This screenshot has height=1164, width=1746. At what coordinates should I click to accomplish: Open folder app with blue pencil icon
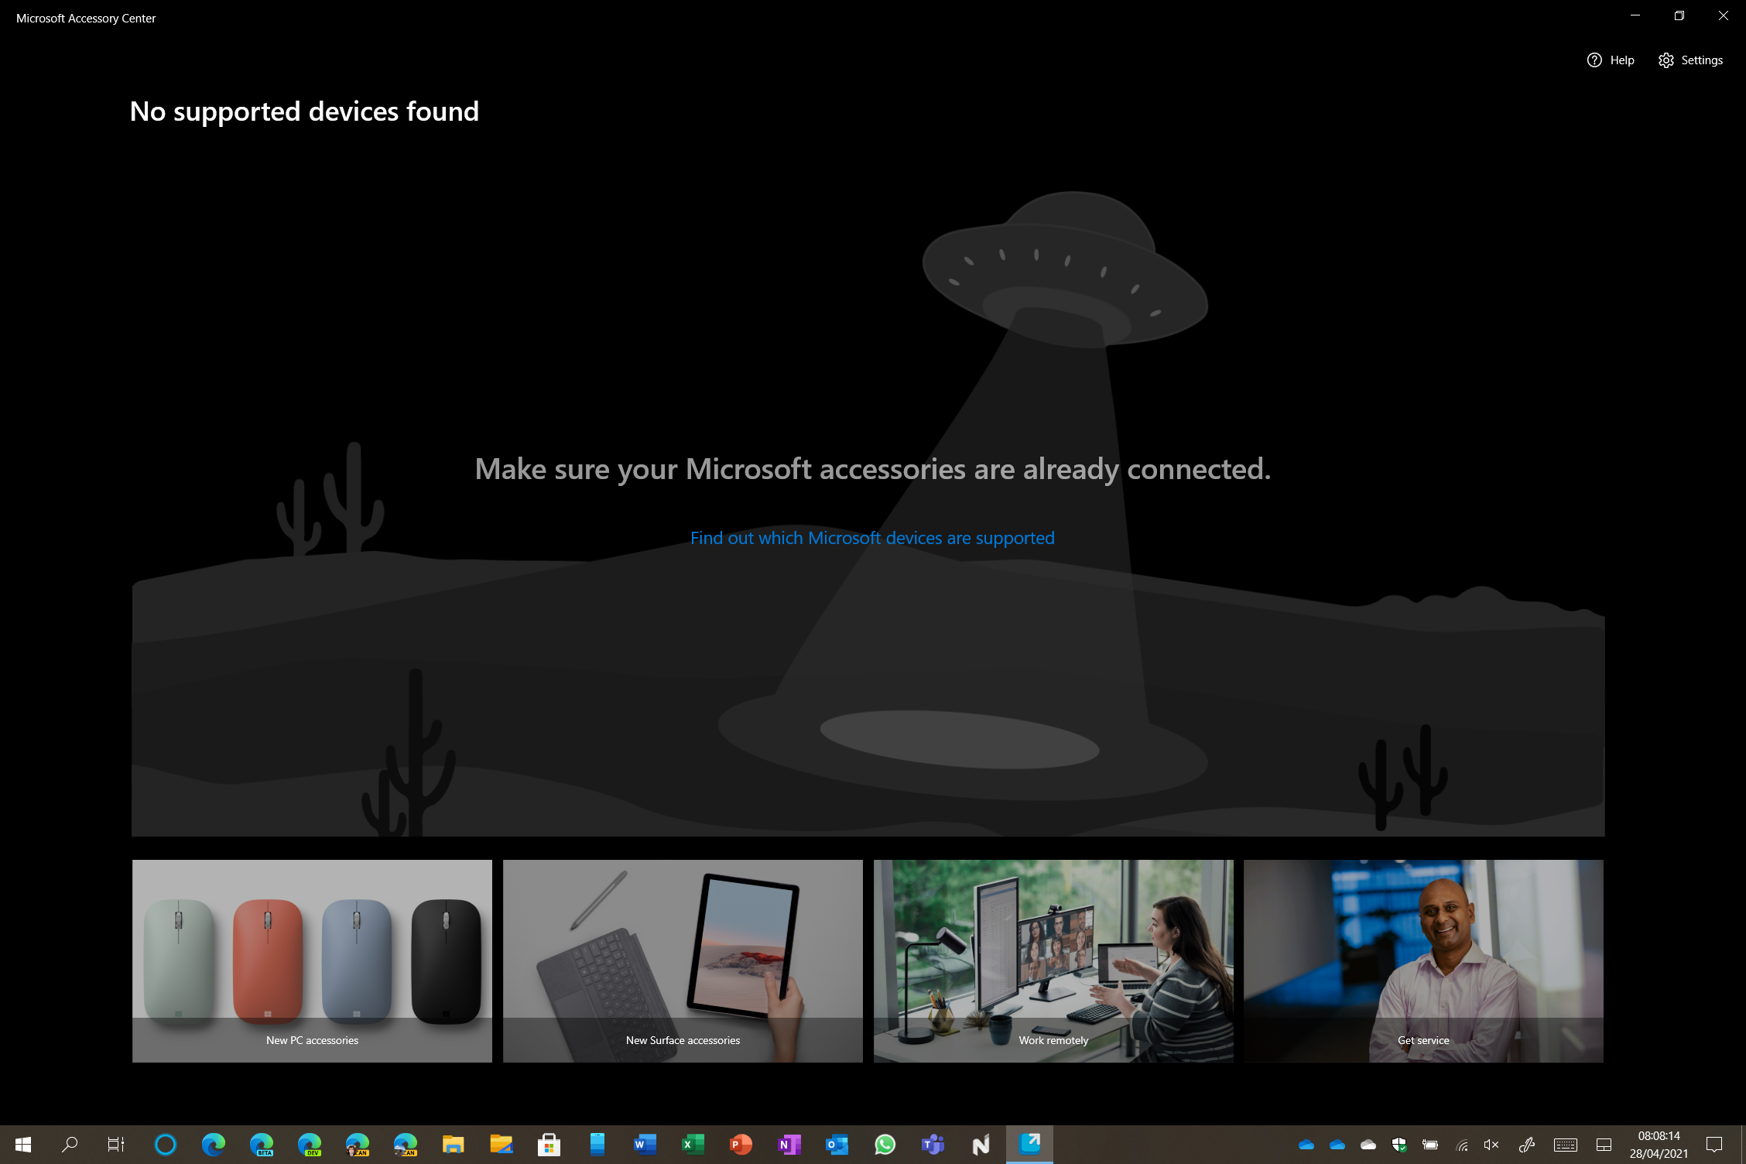[x=502, y=1144]
